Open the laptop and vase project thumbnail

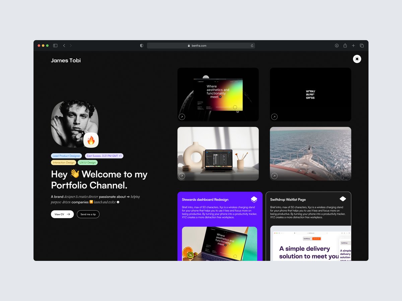pos(218,154)
